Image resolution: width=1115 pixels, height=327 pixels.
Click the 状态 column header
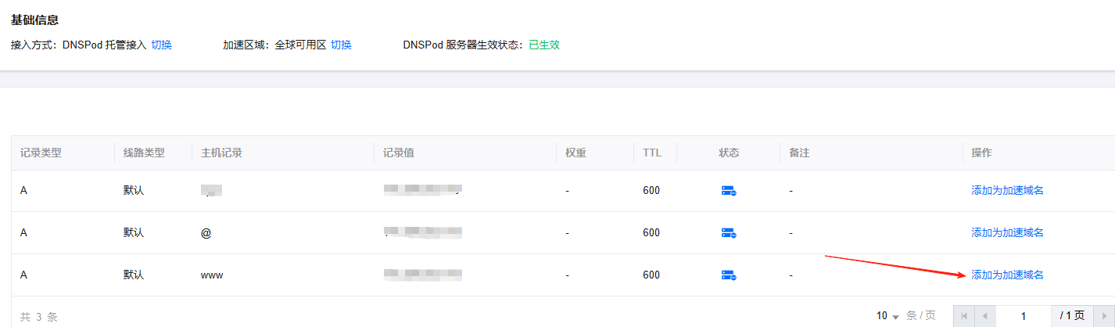(x=729, y=153)
